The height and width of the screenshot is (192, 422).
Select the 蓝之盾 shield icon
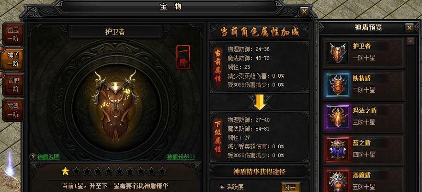[x=338, y=149]
